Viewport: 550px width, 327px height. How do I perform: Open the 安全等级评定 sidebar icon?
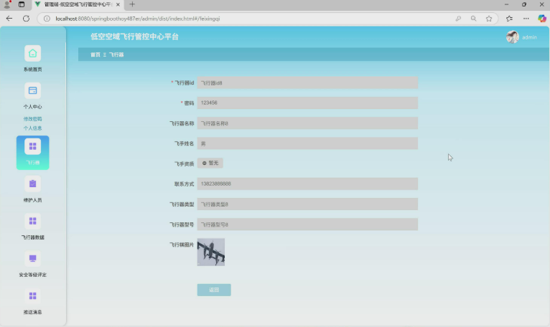32,259
